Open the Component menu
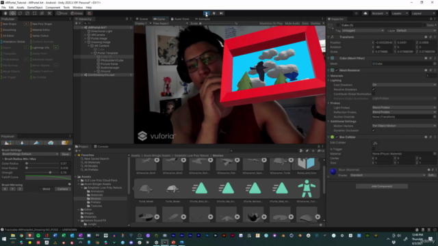 53,8
